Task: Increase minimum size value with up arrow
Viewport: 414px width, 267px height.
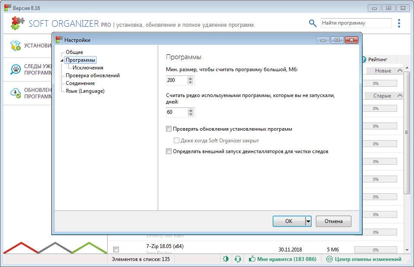Action: coord(191,78)
